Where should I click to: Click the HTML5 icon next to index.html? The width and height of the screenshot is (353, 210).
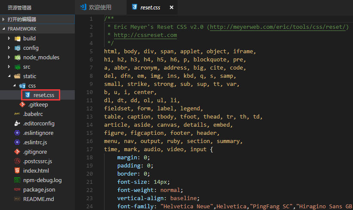click(x=17, y=170)
